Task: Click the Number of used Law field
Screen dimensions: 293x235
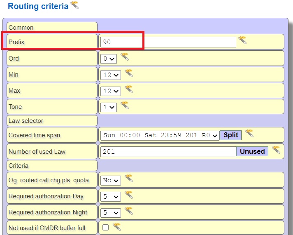Action: 168,152
